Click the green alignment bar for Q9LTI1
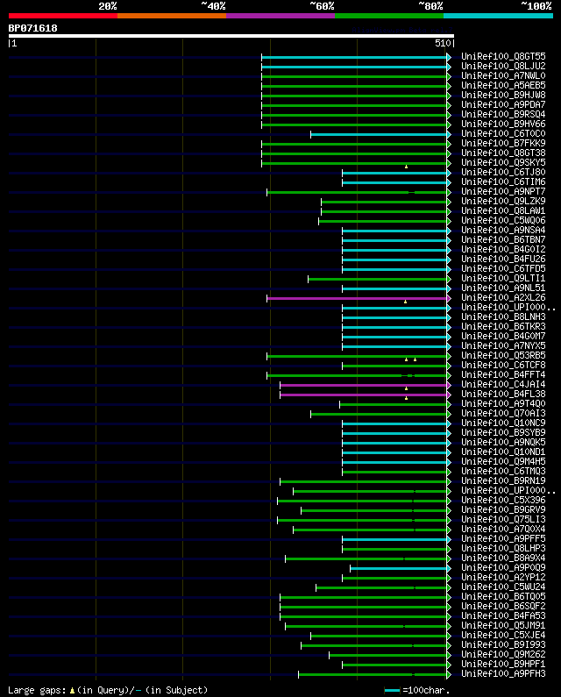Screen dimensions: 561x697 point(378,279)
